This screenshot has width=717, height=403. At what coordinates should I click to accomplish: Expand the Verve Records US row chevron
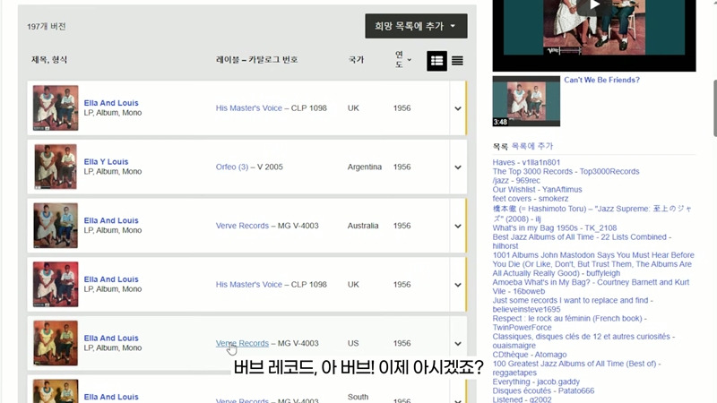tap(458, 344)
